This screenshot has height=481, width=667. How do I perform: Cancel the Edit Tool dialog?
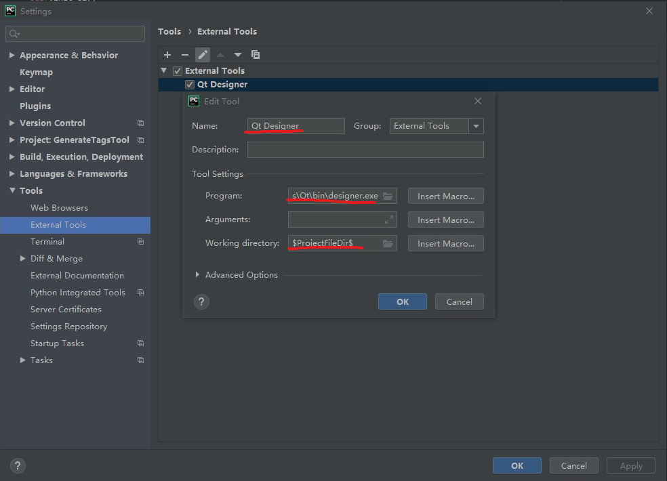point(460,302)
